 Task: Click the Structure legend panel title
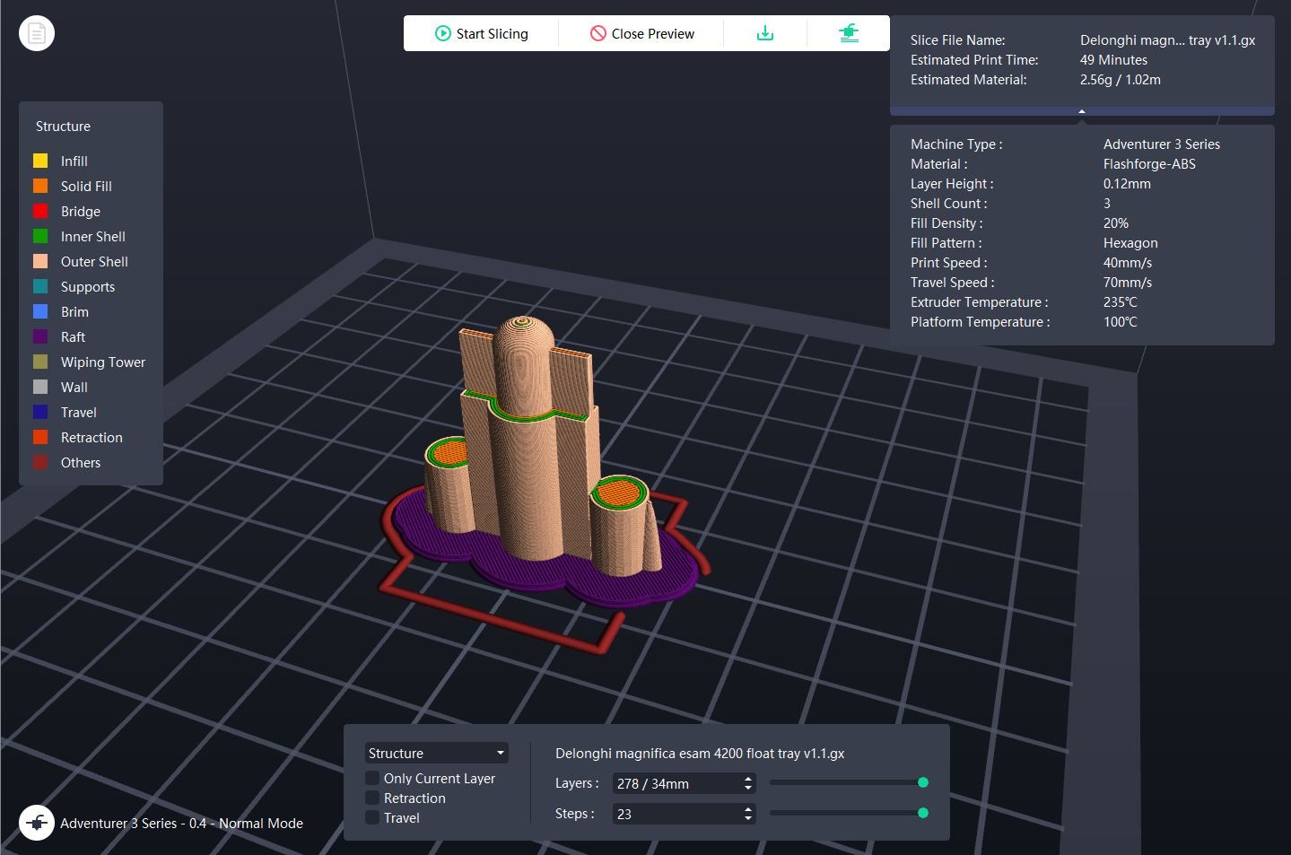point(63,126)
